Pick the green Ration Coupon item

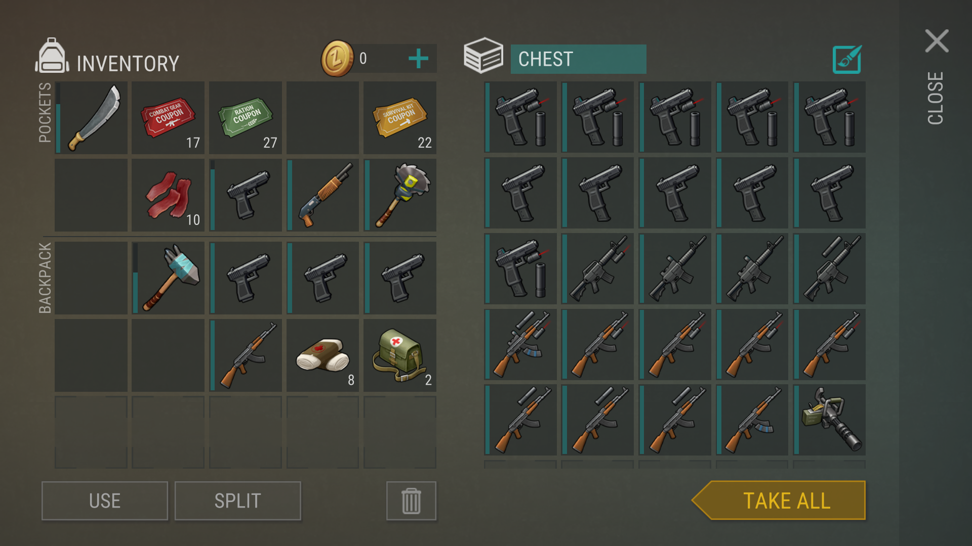246,118
